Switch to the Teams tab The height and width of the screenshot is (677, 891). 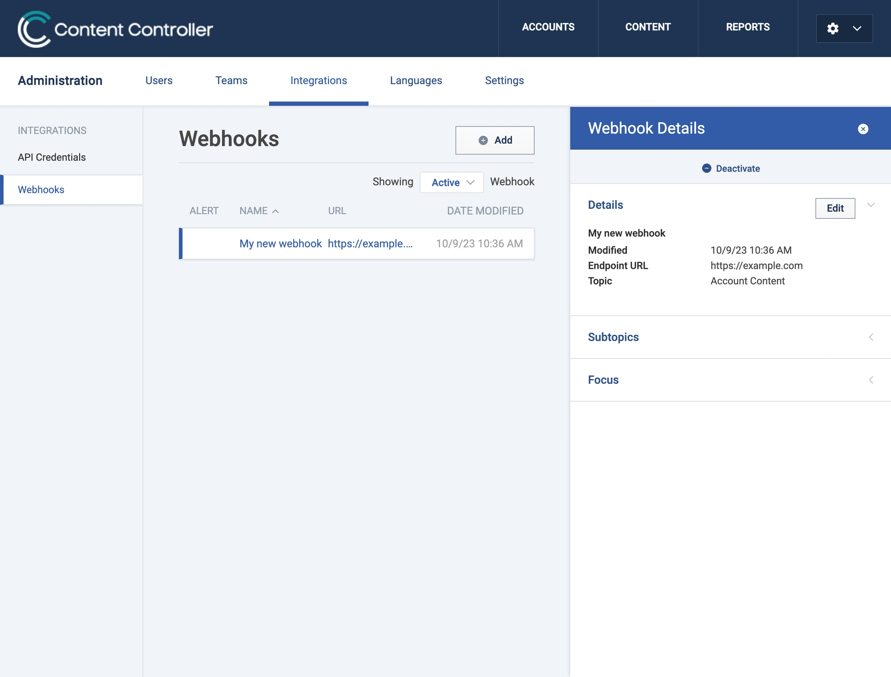pyautogui.click(x=231, y=80)
